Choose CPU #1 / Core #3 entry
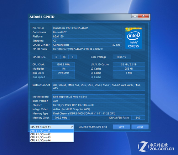Viewport: 178px width, 155px height. coord(52,137)
